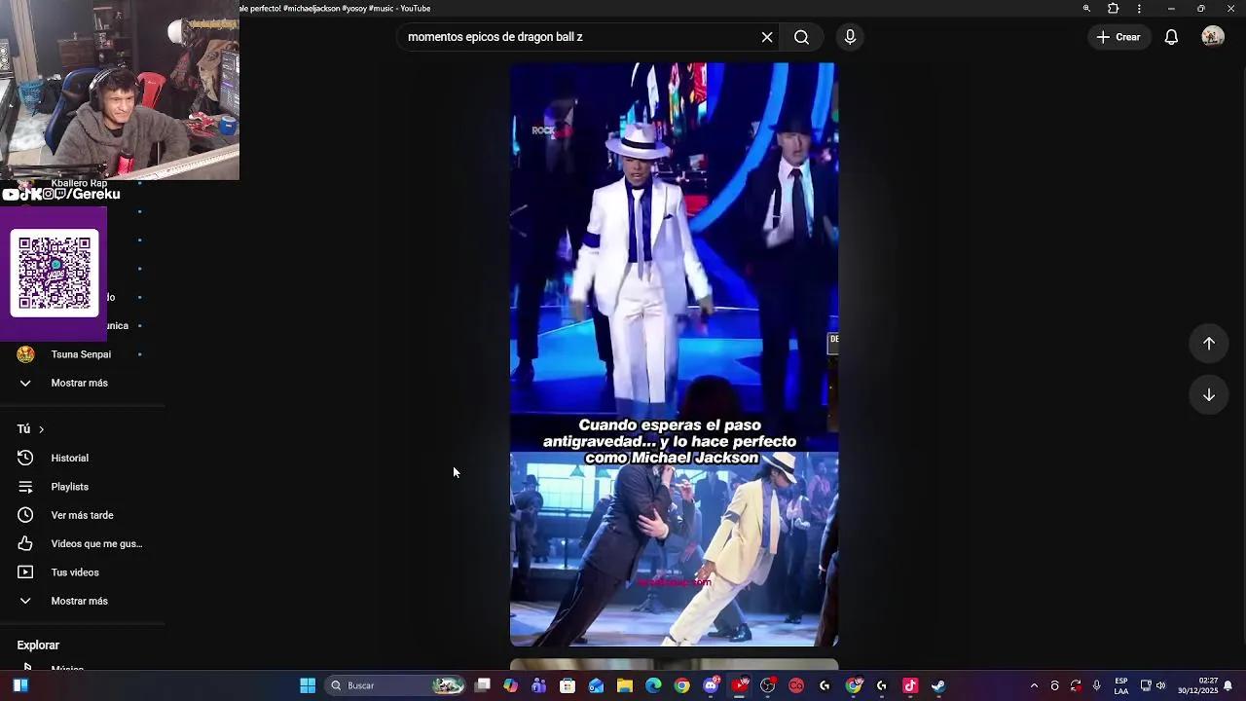Open the clock showing 02:27
Viewport: 1246px width, 701px height.
click(x=1198, y=685)
